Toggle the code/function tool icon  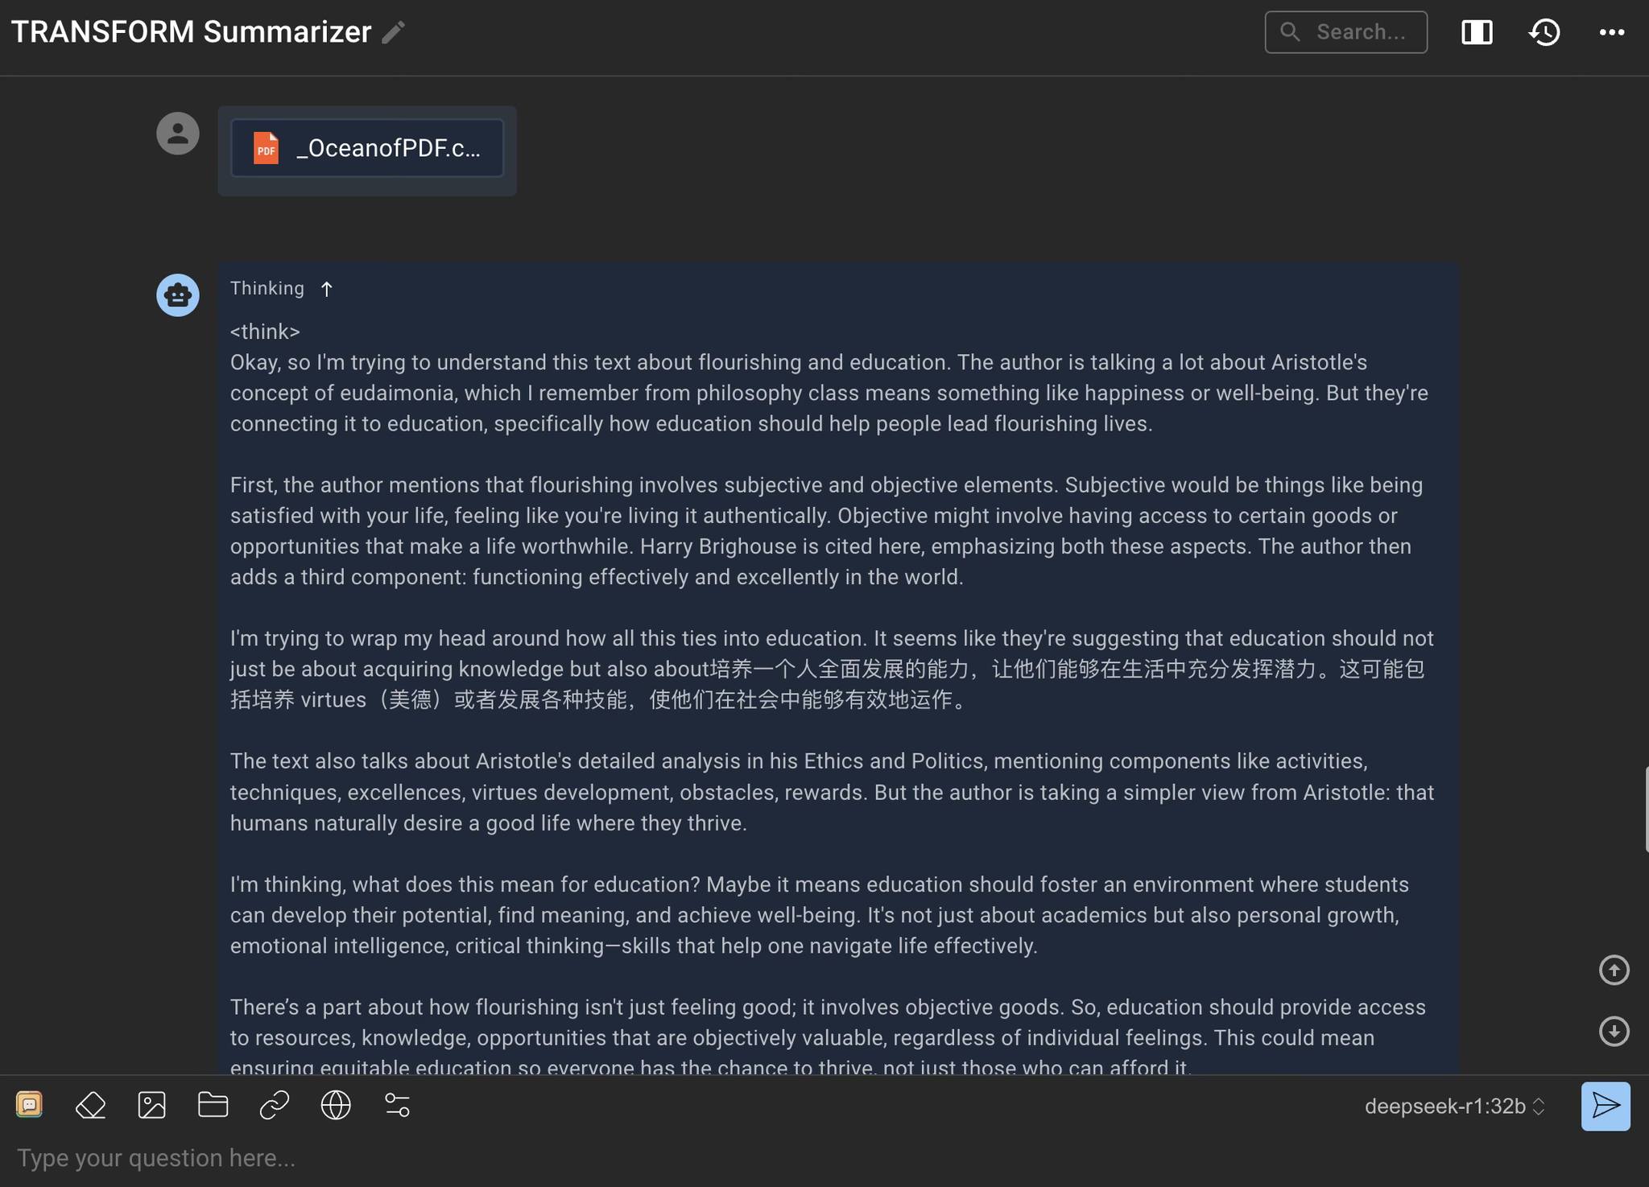pyautogui.click(x=397, y=1105)
